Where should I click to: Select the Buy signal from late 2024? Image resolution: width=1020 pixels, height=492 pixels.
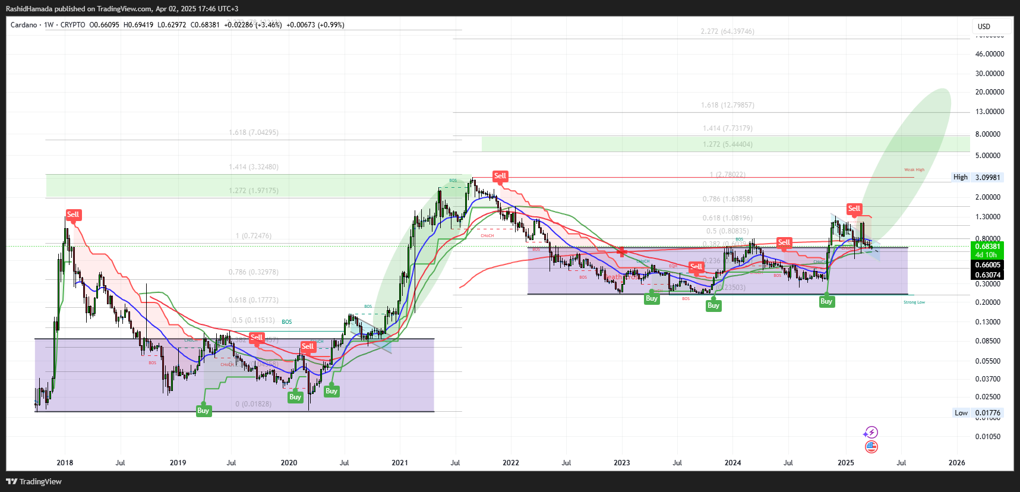point(826,301)
